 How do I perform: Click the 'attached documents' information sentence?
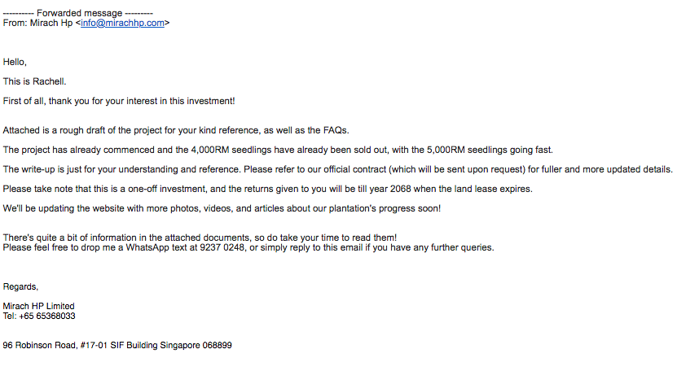pos(200,238)
